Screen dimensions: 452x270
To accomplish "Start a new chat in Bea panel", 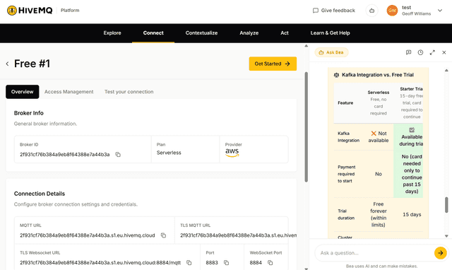I will point(408,52).
